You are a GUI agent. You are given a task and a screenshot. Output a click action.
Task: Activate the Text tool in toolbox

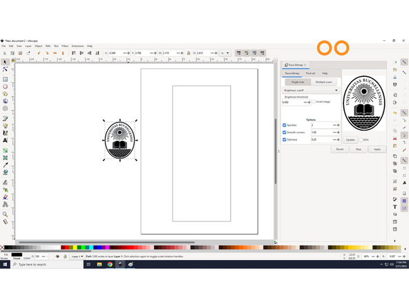click(5, 140)
